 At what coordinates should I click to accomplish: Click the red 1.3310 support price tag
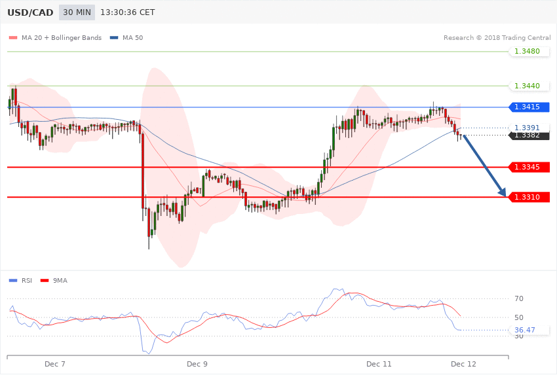point(529,197)
